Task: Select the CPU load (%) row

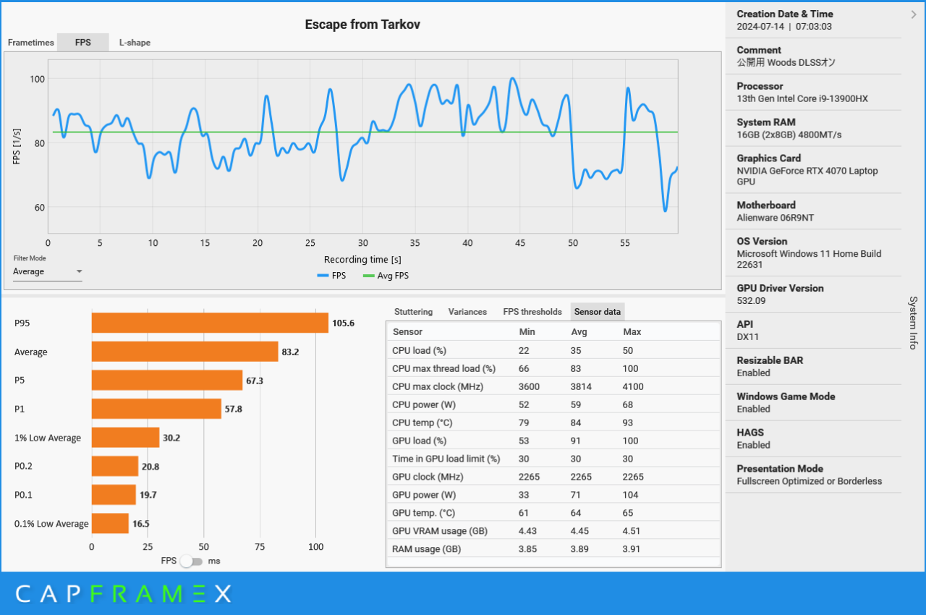Action: click(x=553, y=350)
